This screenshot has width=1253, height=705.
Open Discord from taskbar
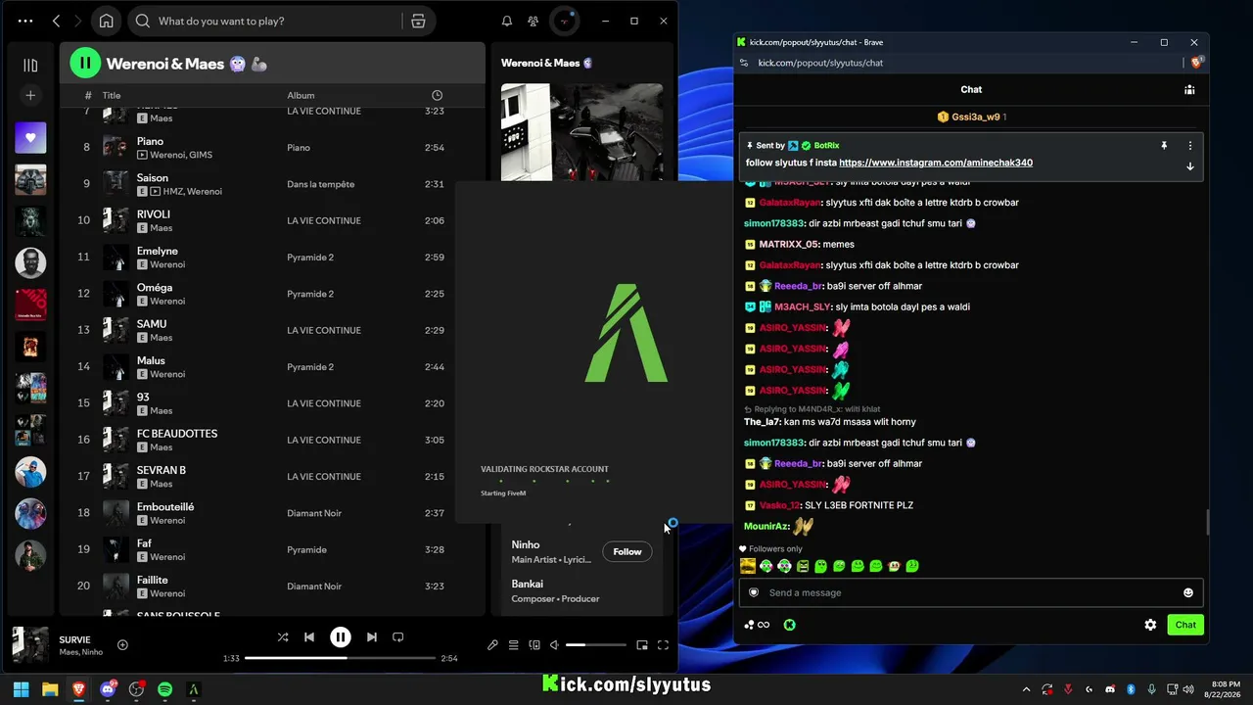coord(108,689)
